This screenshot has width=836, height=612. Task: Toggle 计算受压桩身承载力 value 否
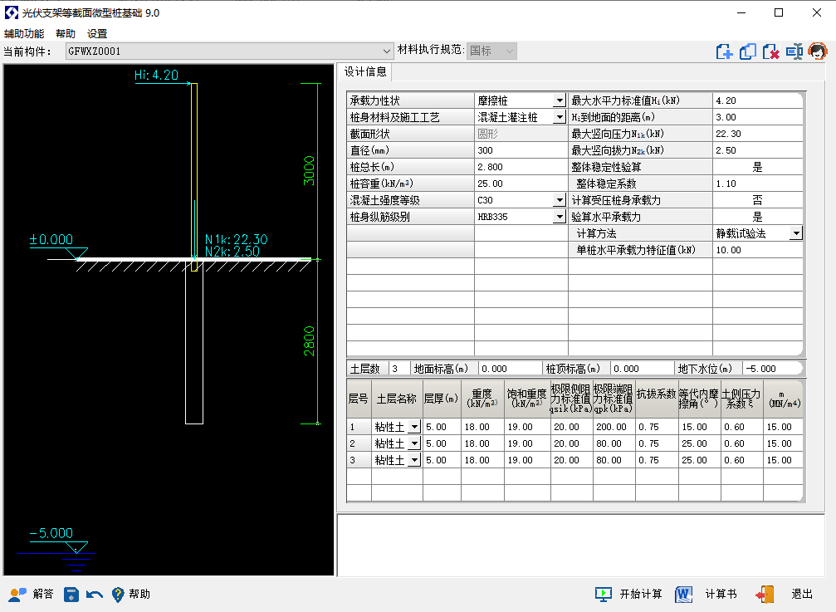click(x=757, y=200)
